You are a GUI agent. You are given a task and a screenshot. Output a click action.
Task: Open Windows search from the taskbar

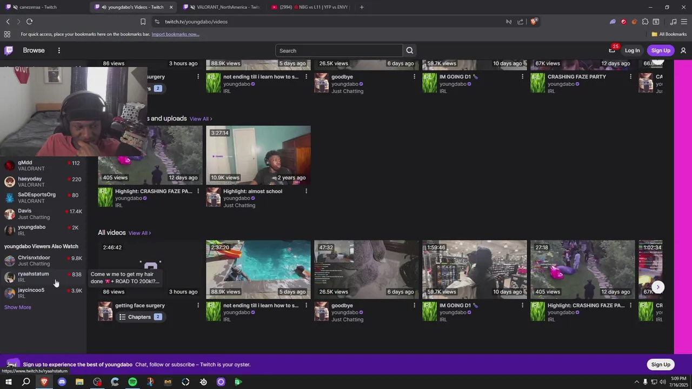26,382
